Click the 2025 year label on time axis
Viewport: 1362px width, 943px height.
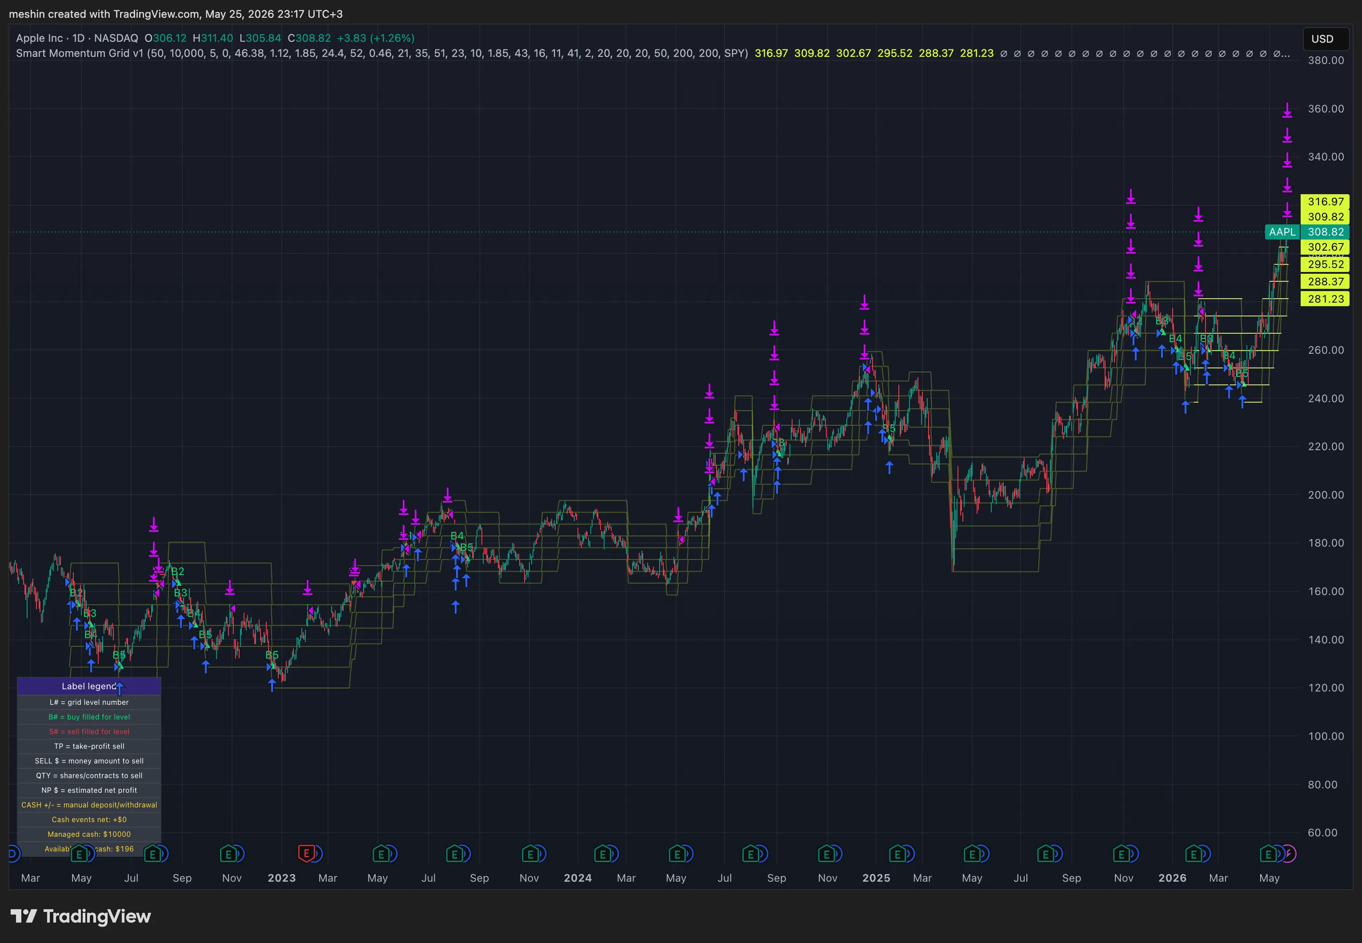click(x=876, y=877)
